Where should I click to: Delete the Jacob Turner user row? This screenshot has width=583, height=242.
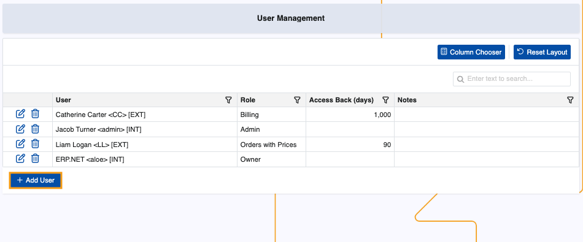pos(35,129)
